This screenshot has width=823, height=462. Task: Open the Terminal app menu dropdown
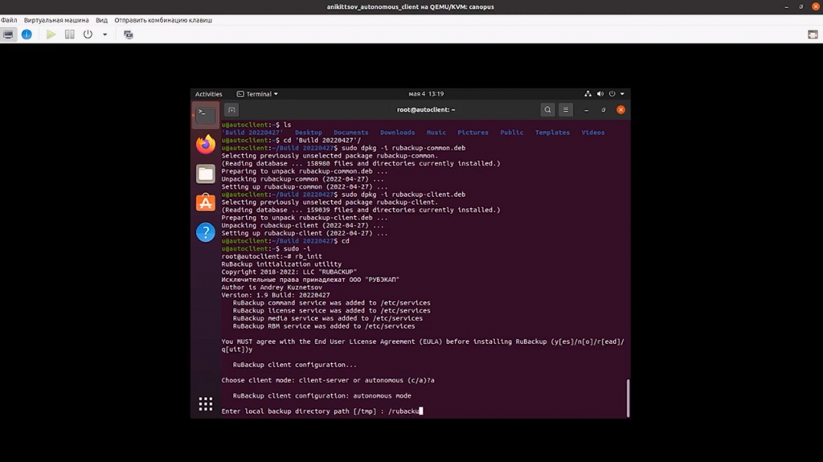pos(257,94)
